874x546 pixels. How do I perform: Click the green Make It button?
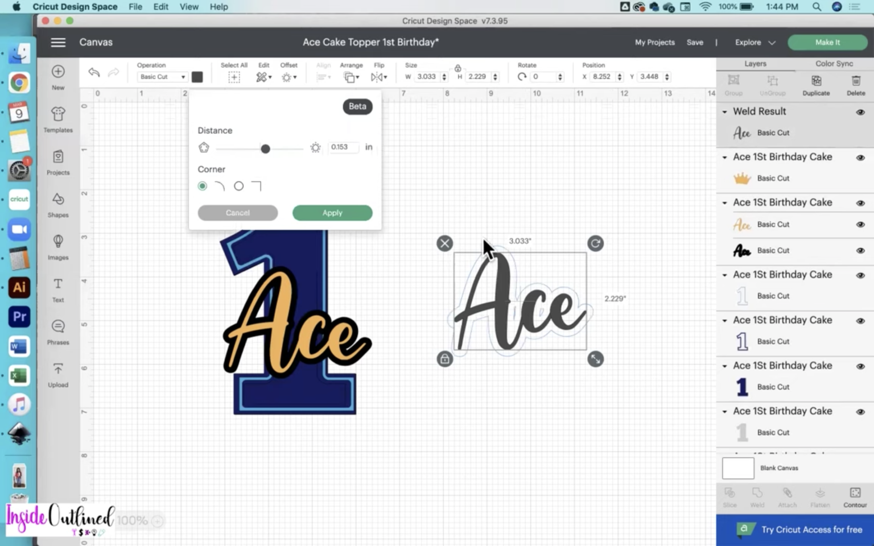pos(827,43)
